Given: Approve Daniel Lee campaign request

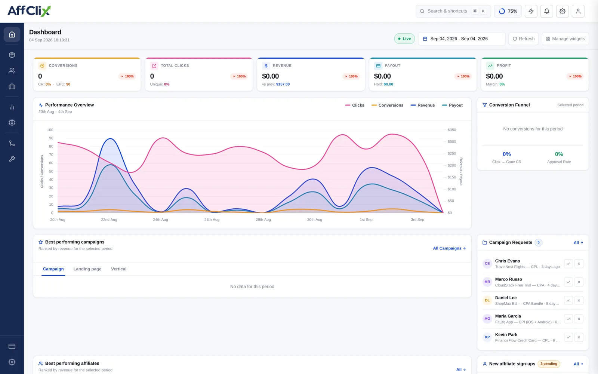Looking at the screenshot, I should pyautogui.click(x=568, y=300).
